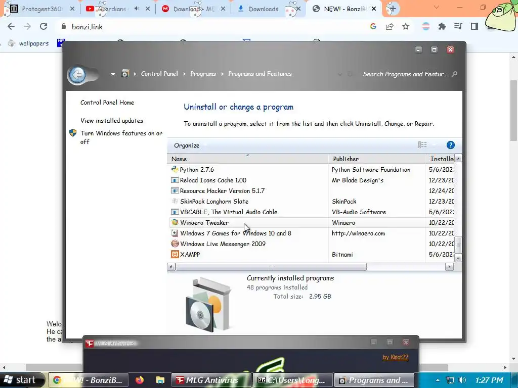Show hidden system tray icons arrow
This screenshot has width=518, height=388.
pyautogui.click(x=438, y=380)
